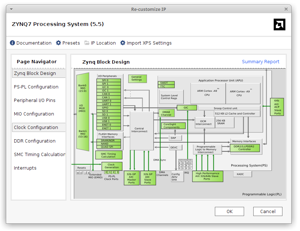Click the Snoop Control unit block
Viewport: 300px width, 231px height.
click(x=229, y=108)
